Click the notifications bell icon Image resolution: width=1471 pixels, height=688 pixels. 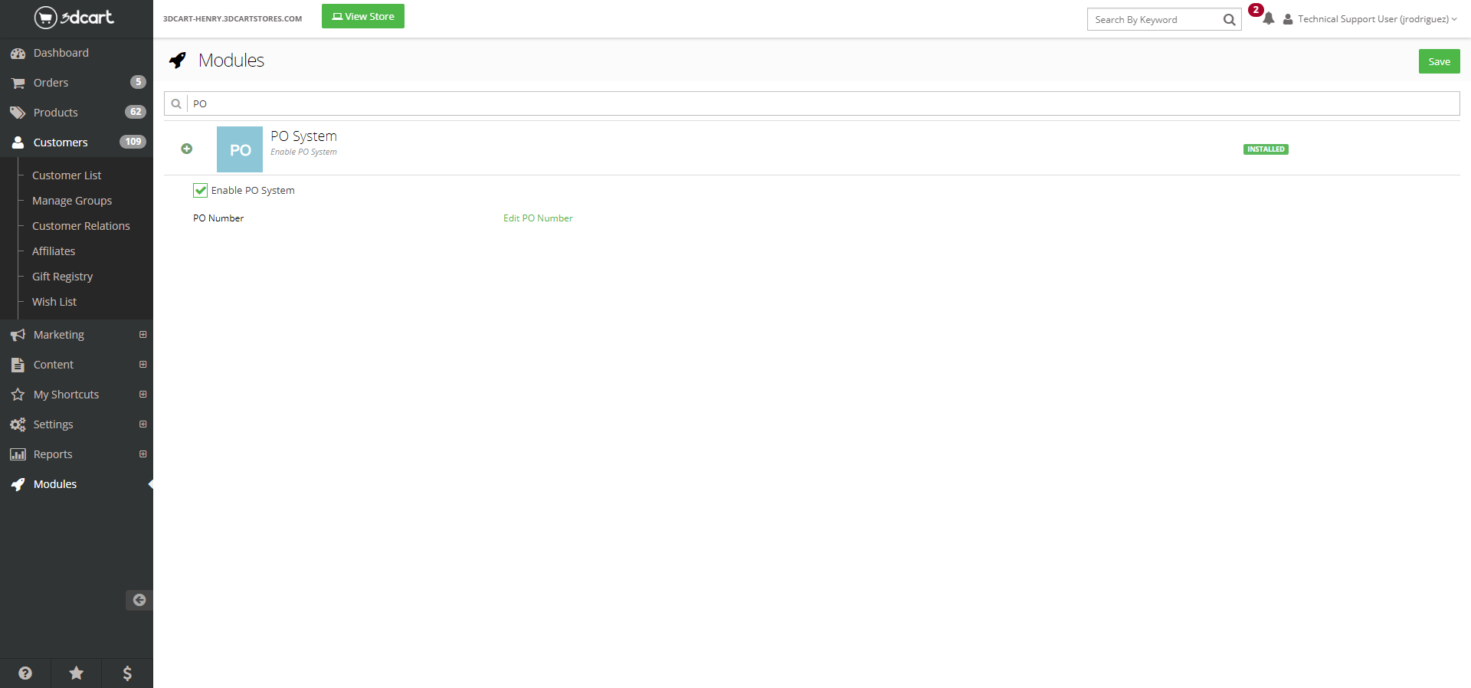1268,19
